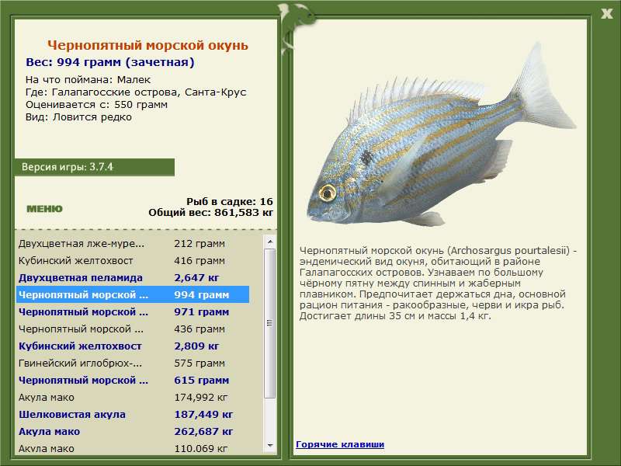Select Чернопятный морской окунь 436 грамм entry
The image size is (621, 466).
[x=133, y=329]
